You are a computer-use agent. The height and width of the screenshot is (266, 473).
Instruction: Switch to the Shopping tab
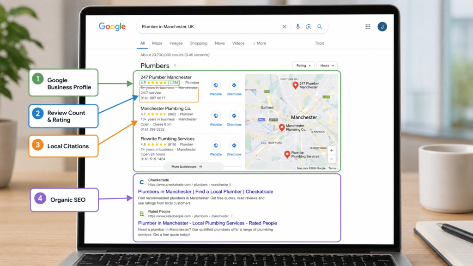(x=199, y=43)
